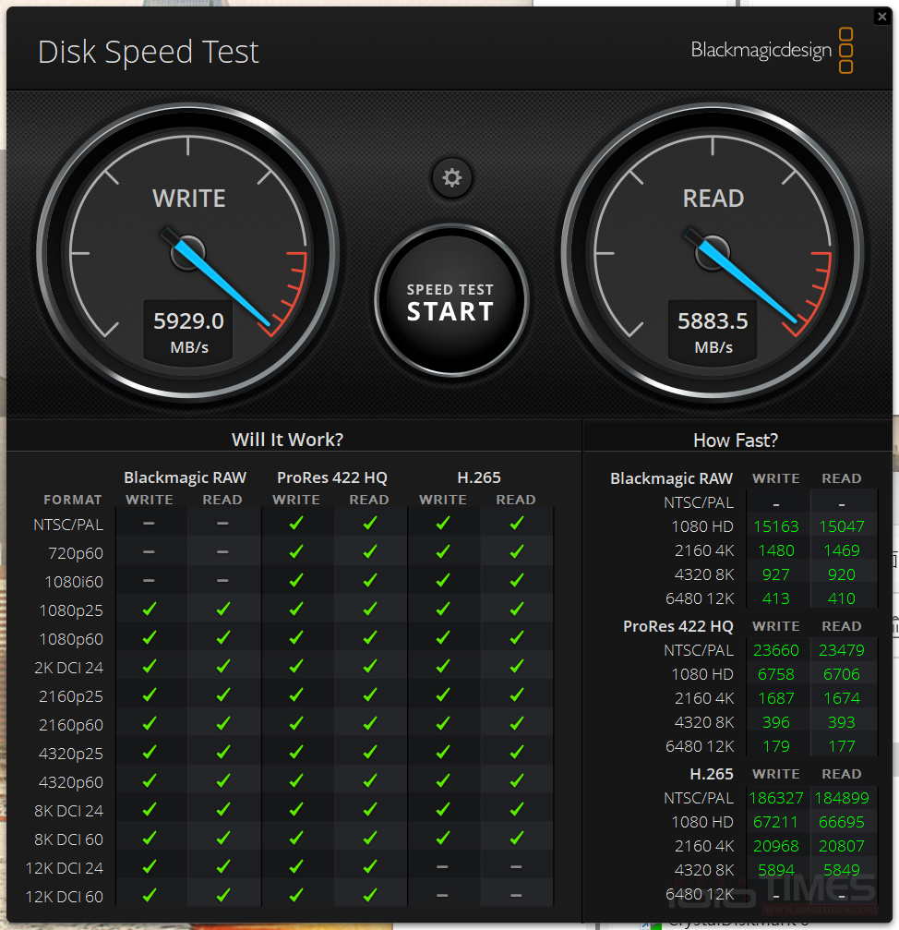Click the 8K DCI 60 row label
Screen dimensions: 899x930
click(68, 839)
